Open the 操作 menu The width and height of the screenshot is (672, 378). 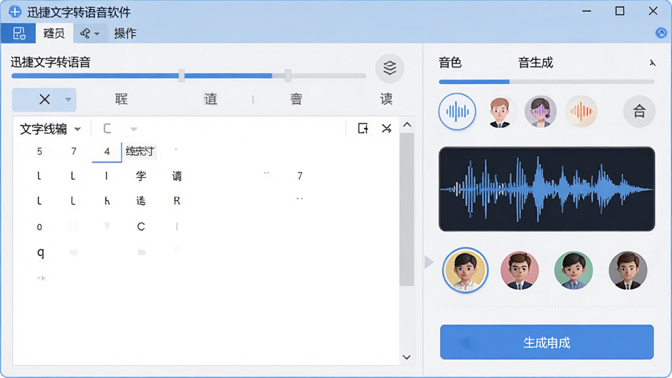coord(125,33)
